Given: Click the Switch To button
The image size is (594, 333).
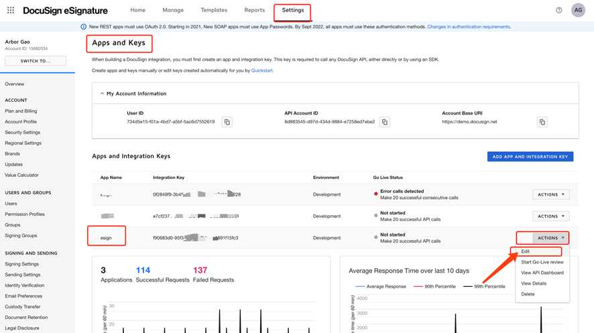Looking at the screenshot, I should (36, 61).
